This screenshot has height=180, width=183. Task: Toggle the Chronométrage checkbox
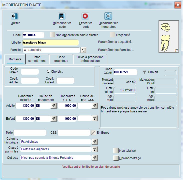tap(116, 158)
